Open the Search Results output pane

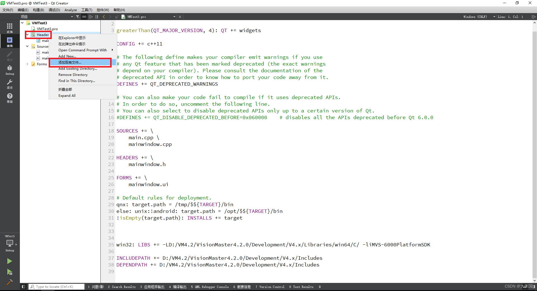point(122,287)
